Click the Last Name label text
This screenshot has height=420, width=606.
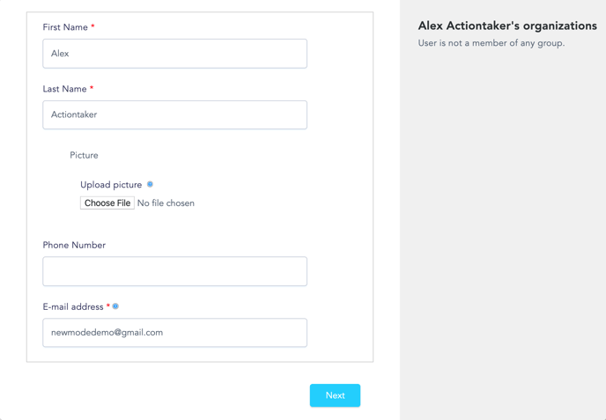pos(64,89)
